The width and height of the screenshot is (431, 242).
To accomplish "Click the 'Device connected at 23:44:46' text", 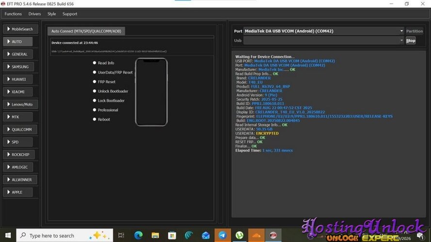I will (75, 43).
